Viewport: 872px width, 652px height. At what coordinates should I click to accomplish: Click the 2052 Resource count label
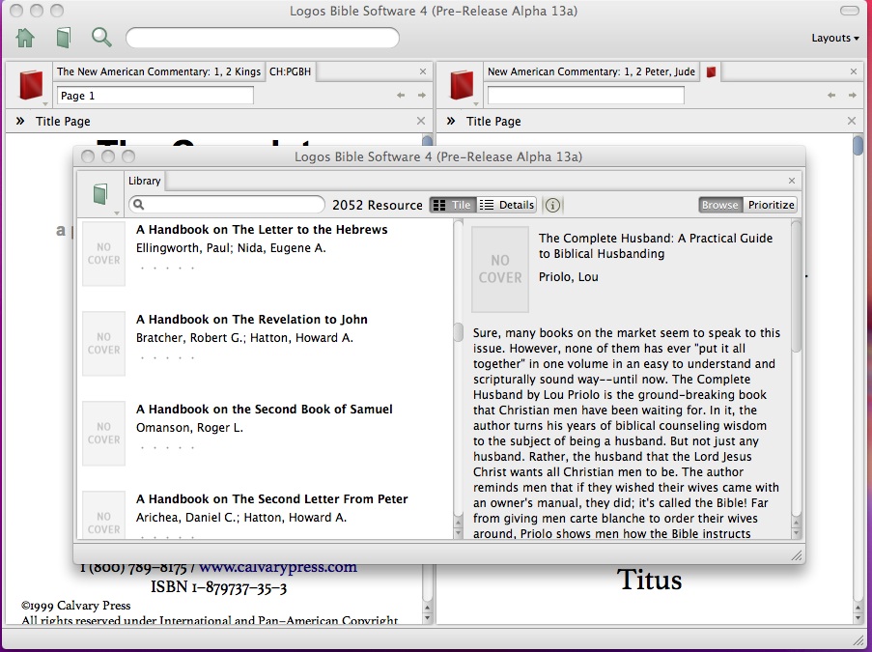pos(378,205)
